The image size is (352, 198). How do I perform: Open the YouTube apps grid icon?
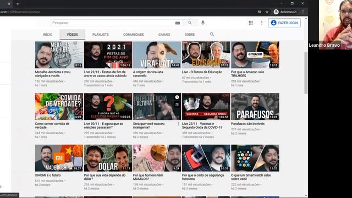click(251, 23)
